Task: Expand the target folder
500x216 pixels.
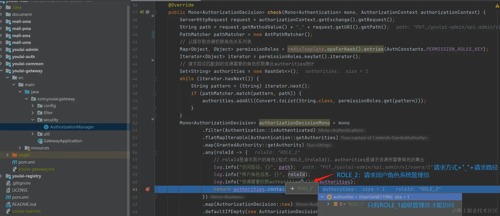Action: [x=7, y=155]
